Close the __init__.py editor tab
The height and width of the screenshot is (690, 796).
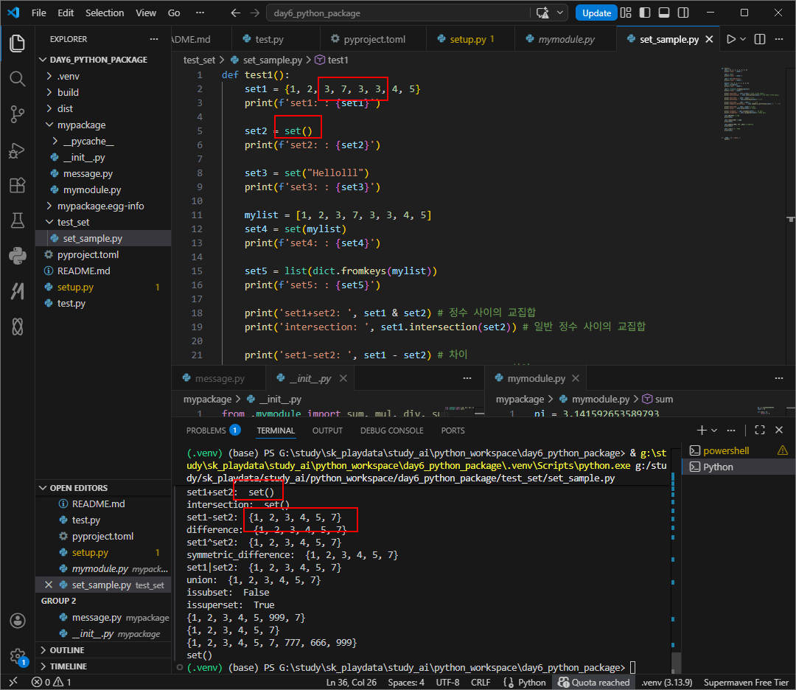point(343,378)
